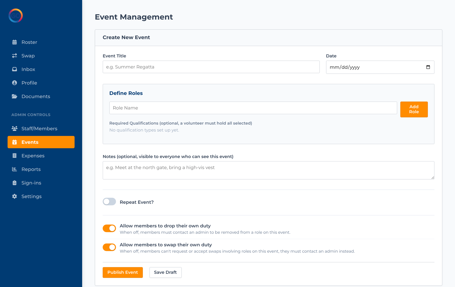Click into the Notes text area

click(268, 170)
